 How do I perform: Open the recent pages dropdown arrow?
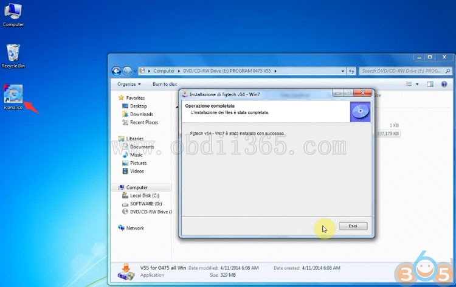[x=134, y=71]
